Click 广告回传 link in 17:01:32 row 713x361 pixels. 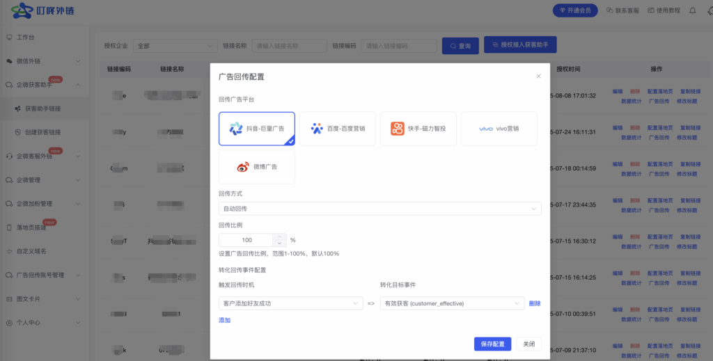click(x=659, y=102)
